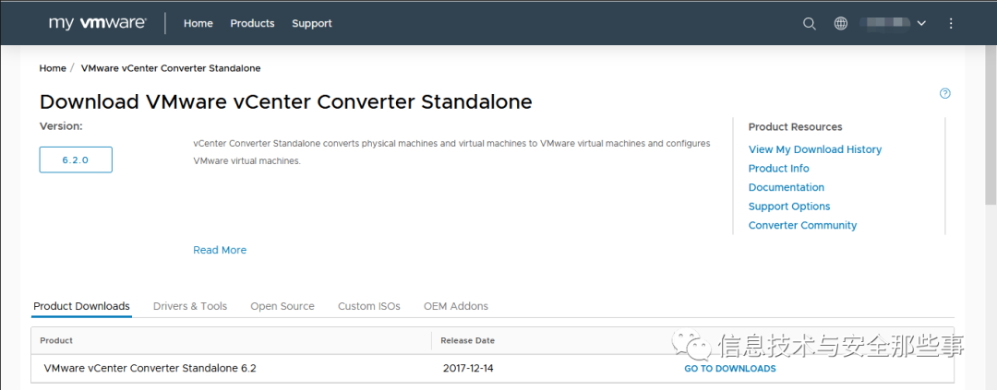The image size is (997, 390).
Task: Go to Home breadcrumb link
Action: tap(53, 68)
